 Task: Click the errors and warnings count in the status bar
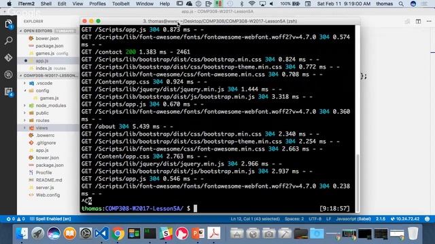(x=16, y=219)
